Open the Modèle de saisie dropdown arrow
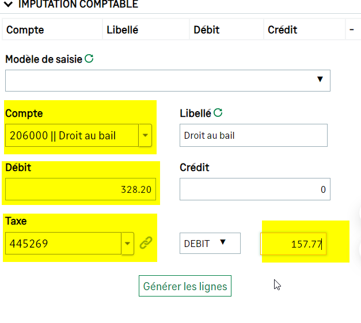Screen dimensions: 361x323 pos(320,79)
